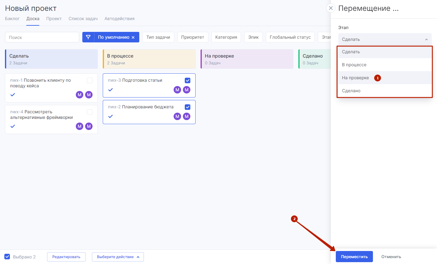Toggle the Выбрано 2 select-all checkbox
This screenshot has width=437, height=264.
click(x=7, y=257)
